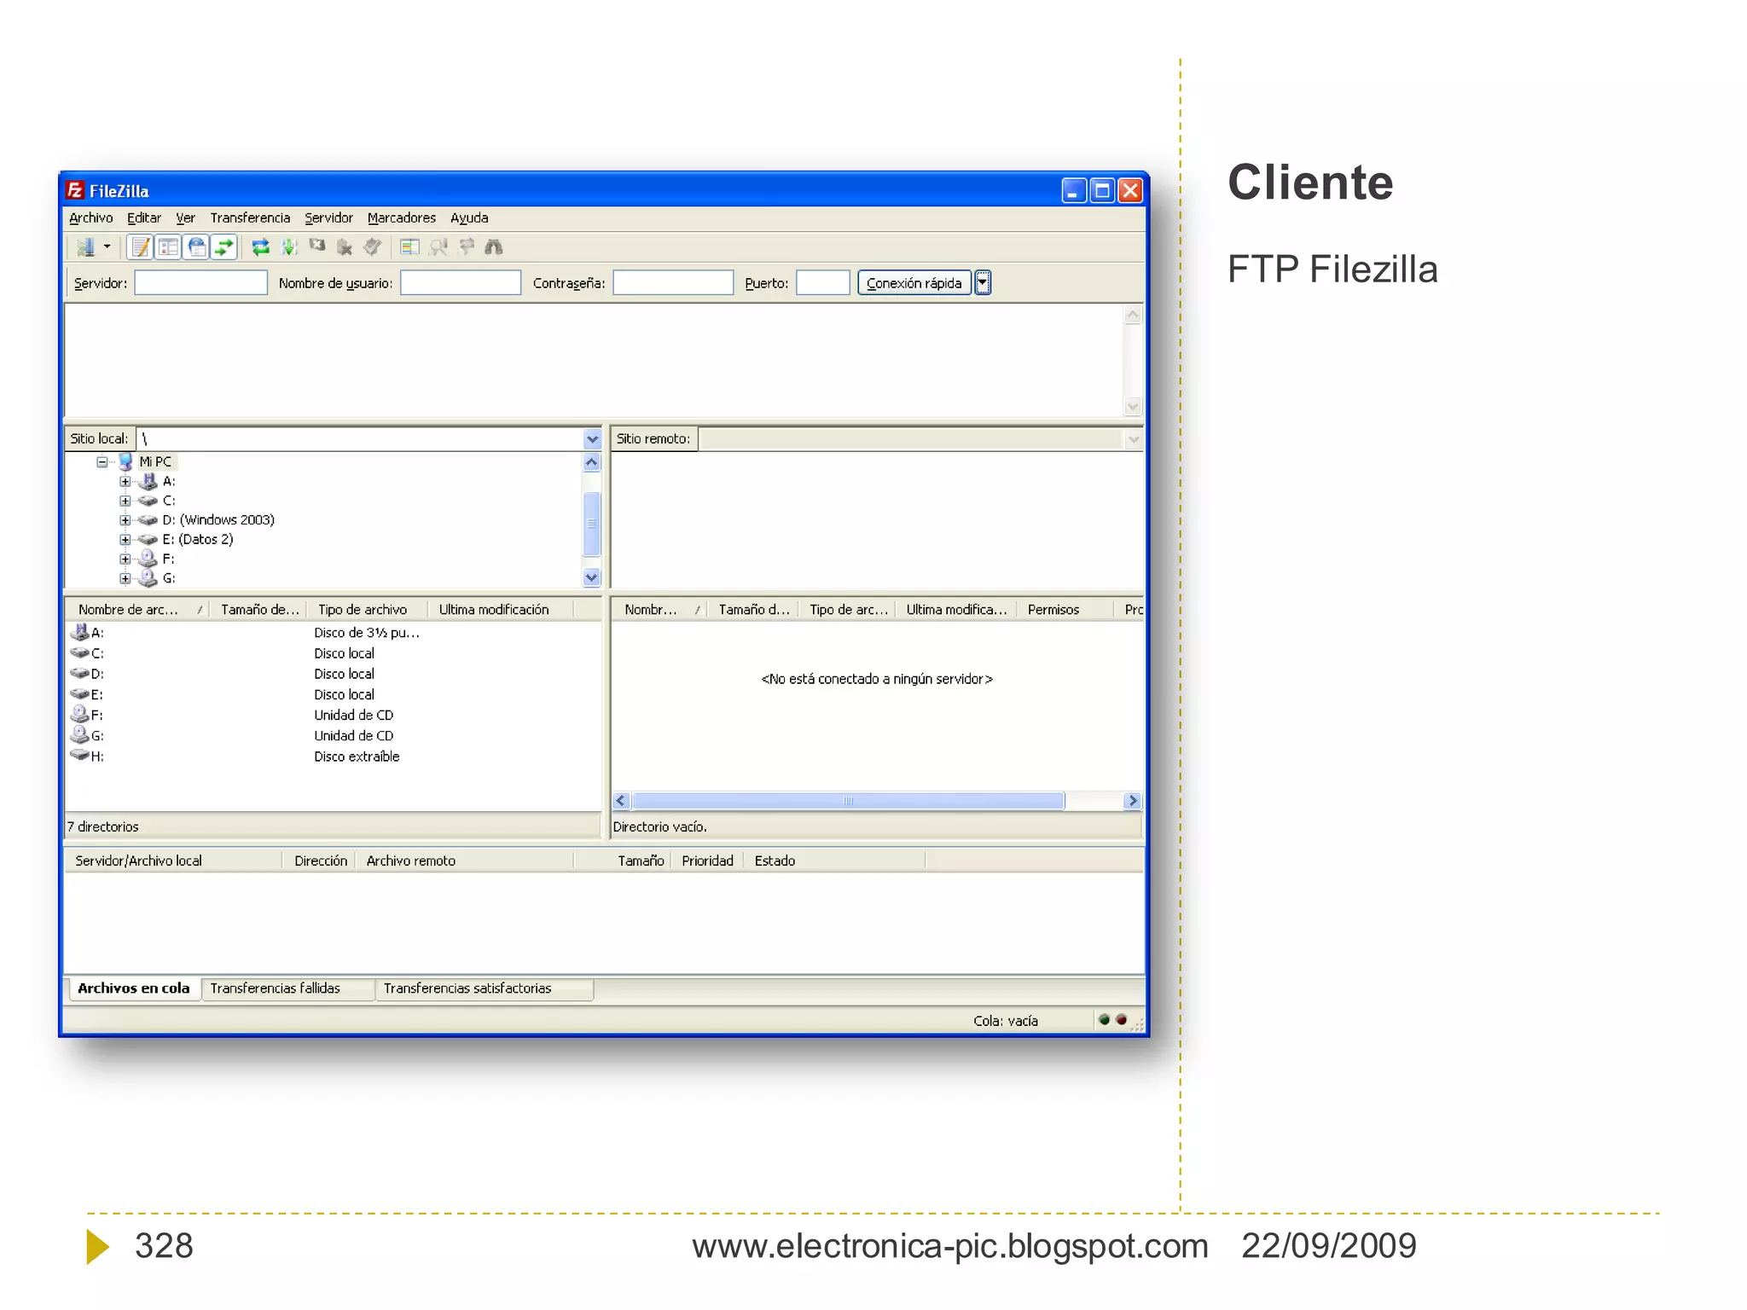Open dropdown arrow beside Site Manager icon
The height and width of the screenshot is (1310, 1747).
[107, 247]
